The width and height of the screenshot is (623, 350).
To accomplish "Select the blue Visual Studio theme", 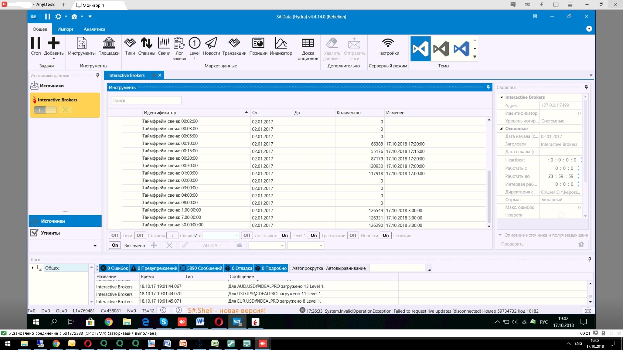I will coord(421,49).
